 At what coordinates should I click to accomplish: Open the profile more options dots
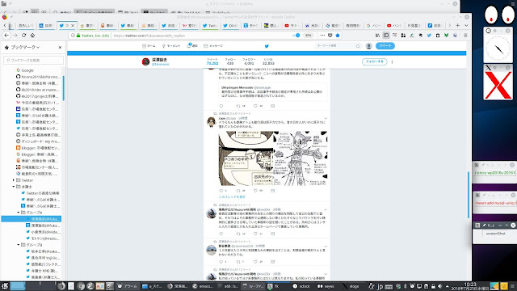tap(392, 61)
